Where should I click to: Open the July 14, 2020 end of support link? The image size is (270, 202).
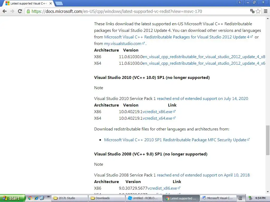[x=202, y=99]
